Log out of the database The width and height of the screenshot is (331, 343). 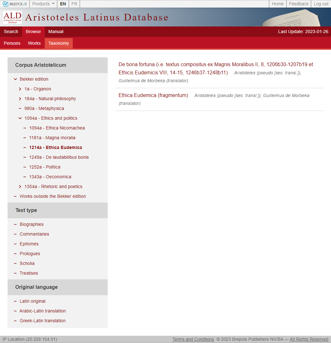click(x=321, y=4)
